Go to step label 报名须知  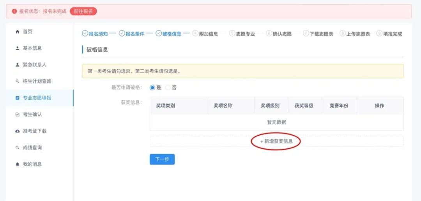click(x=98, y=34)
